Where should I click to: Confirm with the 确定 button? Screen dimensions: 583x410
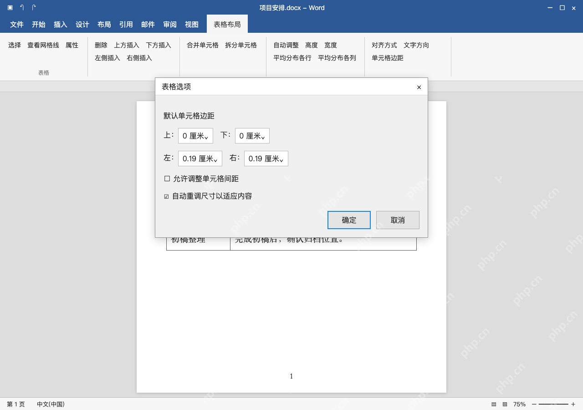click(349, 220)
